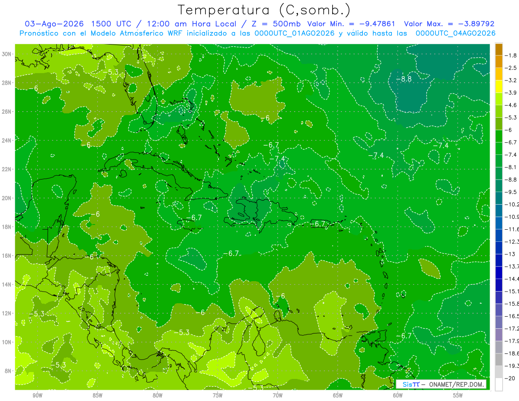Pick the yellow colorbar swatch between -3.2 and -3.9

(x=499, y=87)
